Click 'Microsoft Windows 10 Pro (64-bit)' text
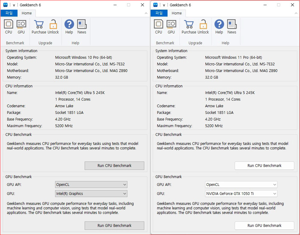Viewport: 300px width, 235px height. click(84, 58)
